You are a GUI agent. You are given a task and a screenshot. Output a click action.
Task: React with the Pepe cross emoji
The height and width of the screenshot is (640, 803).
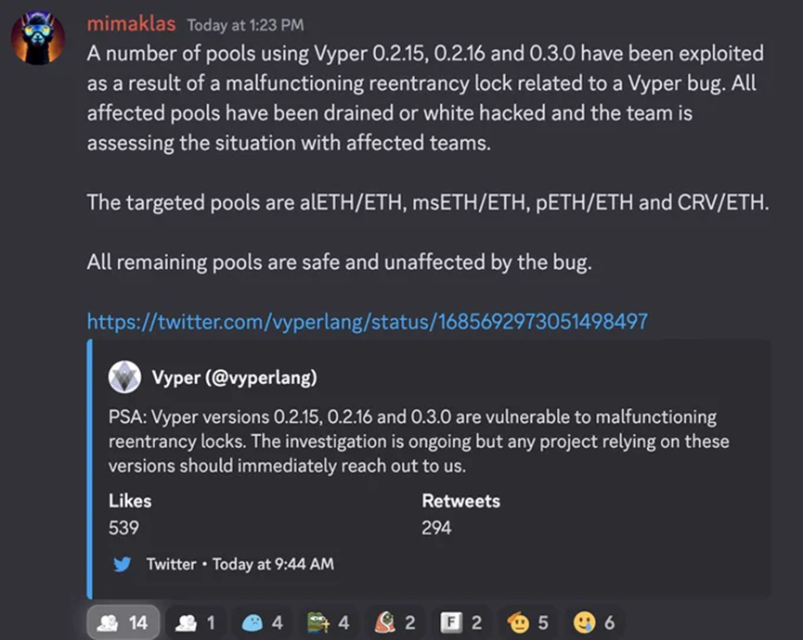(329, 622)
